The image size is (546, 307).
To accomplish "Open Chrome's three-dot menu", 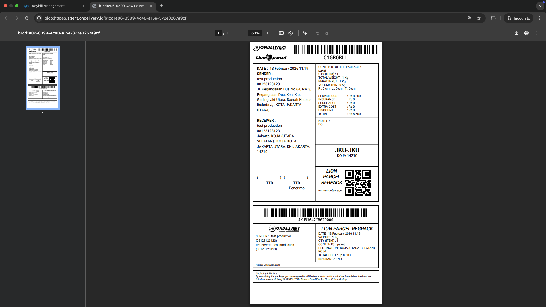I will pyautogui.click(x=540, y=18).
